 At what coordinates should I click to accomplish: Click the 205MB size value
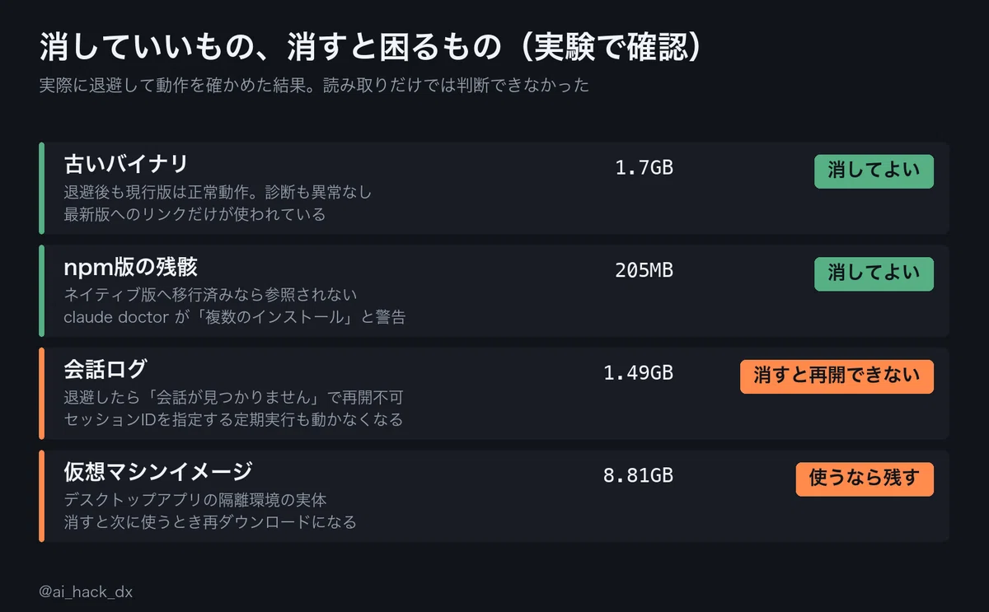644,270
